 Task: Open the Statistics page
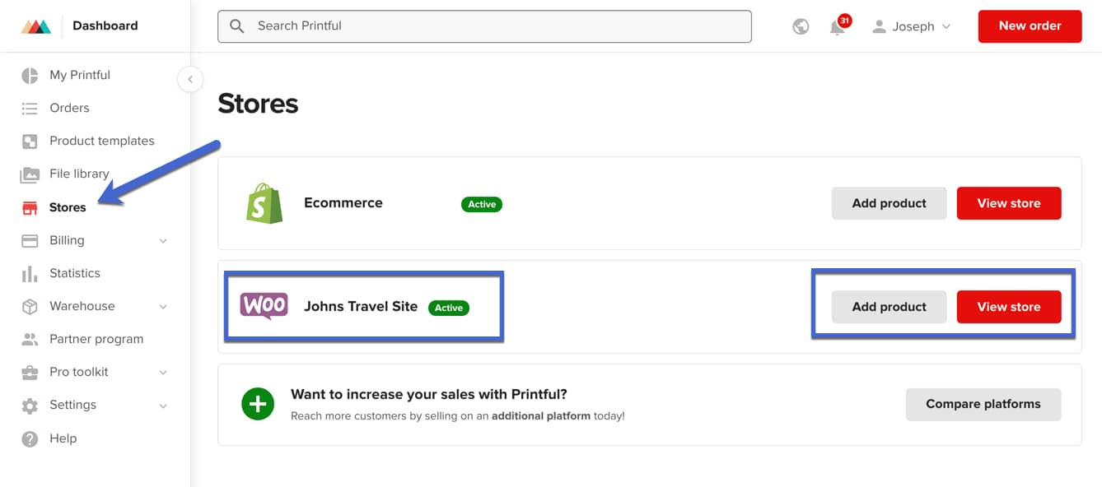pos(75,273)
